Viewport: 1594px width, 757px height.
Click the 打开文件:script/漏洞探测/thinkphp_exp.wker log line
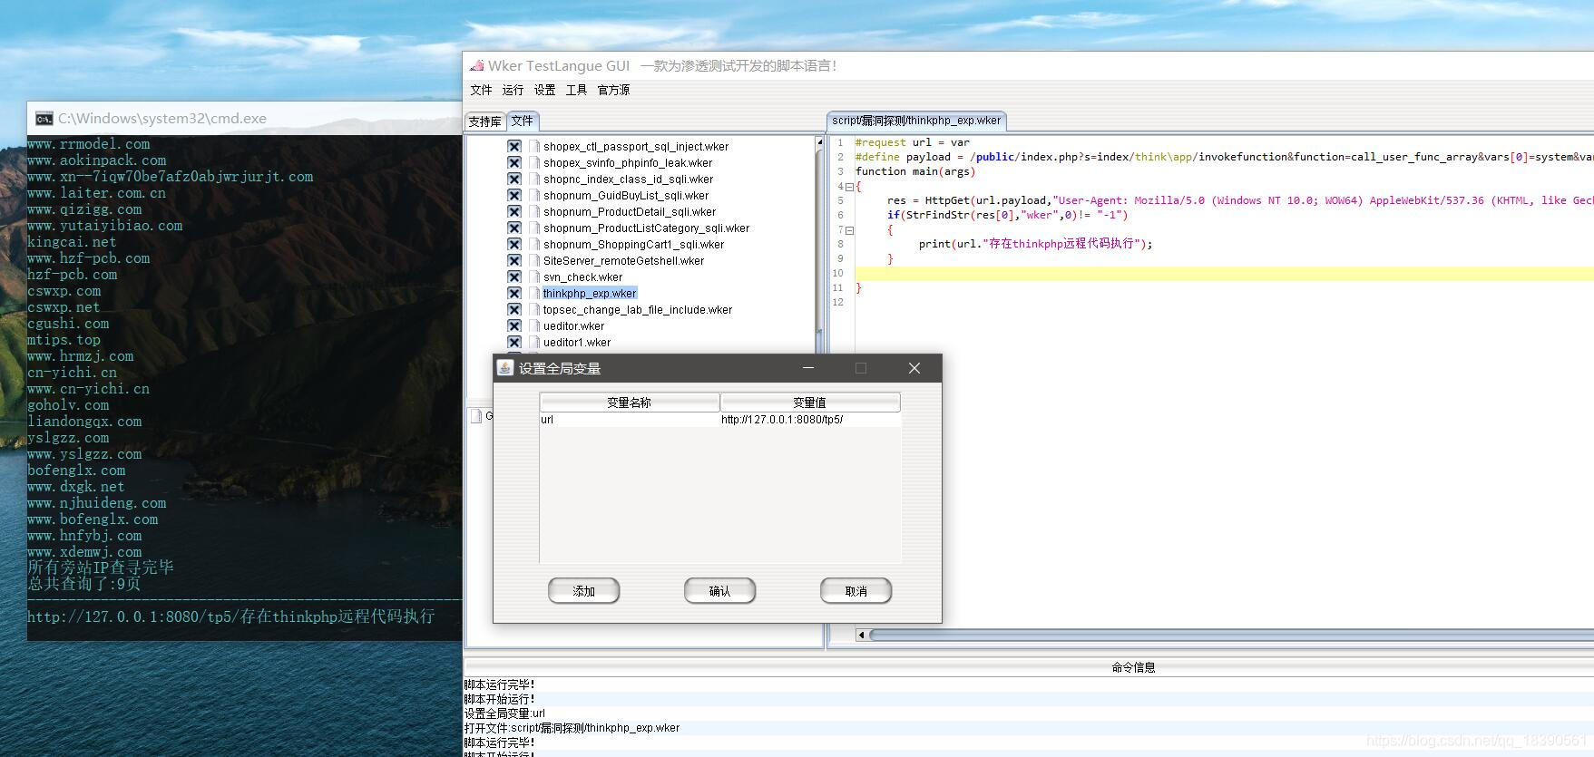572,728
